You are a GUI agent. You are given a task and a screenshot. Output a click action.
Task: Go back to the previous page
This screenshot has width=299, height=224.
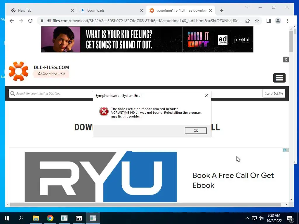pyautogui.click(x=12, y=21)
